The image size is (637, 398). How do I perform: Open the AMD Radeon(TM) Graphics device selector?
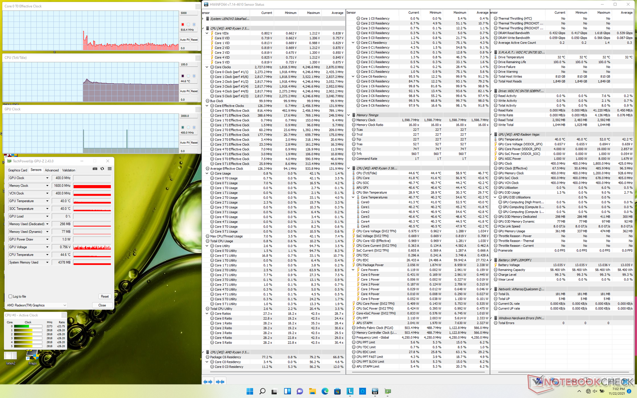tap(36, 305)
